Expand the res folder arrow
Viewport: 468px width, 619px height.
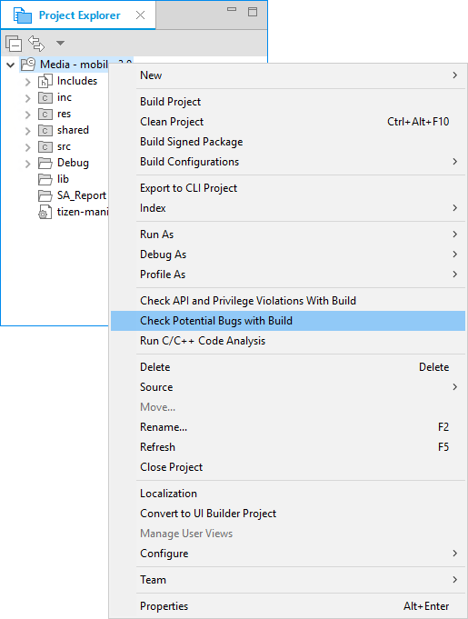pos(27,115)
